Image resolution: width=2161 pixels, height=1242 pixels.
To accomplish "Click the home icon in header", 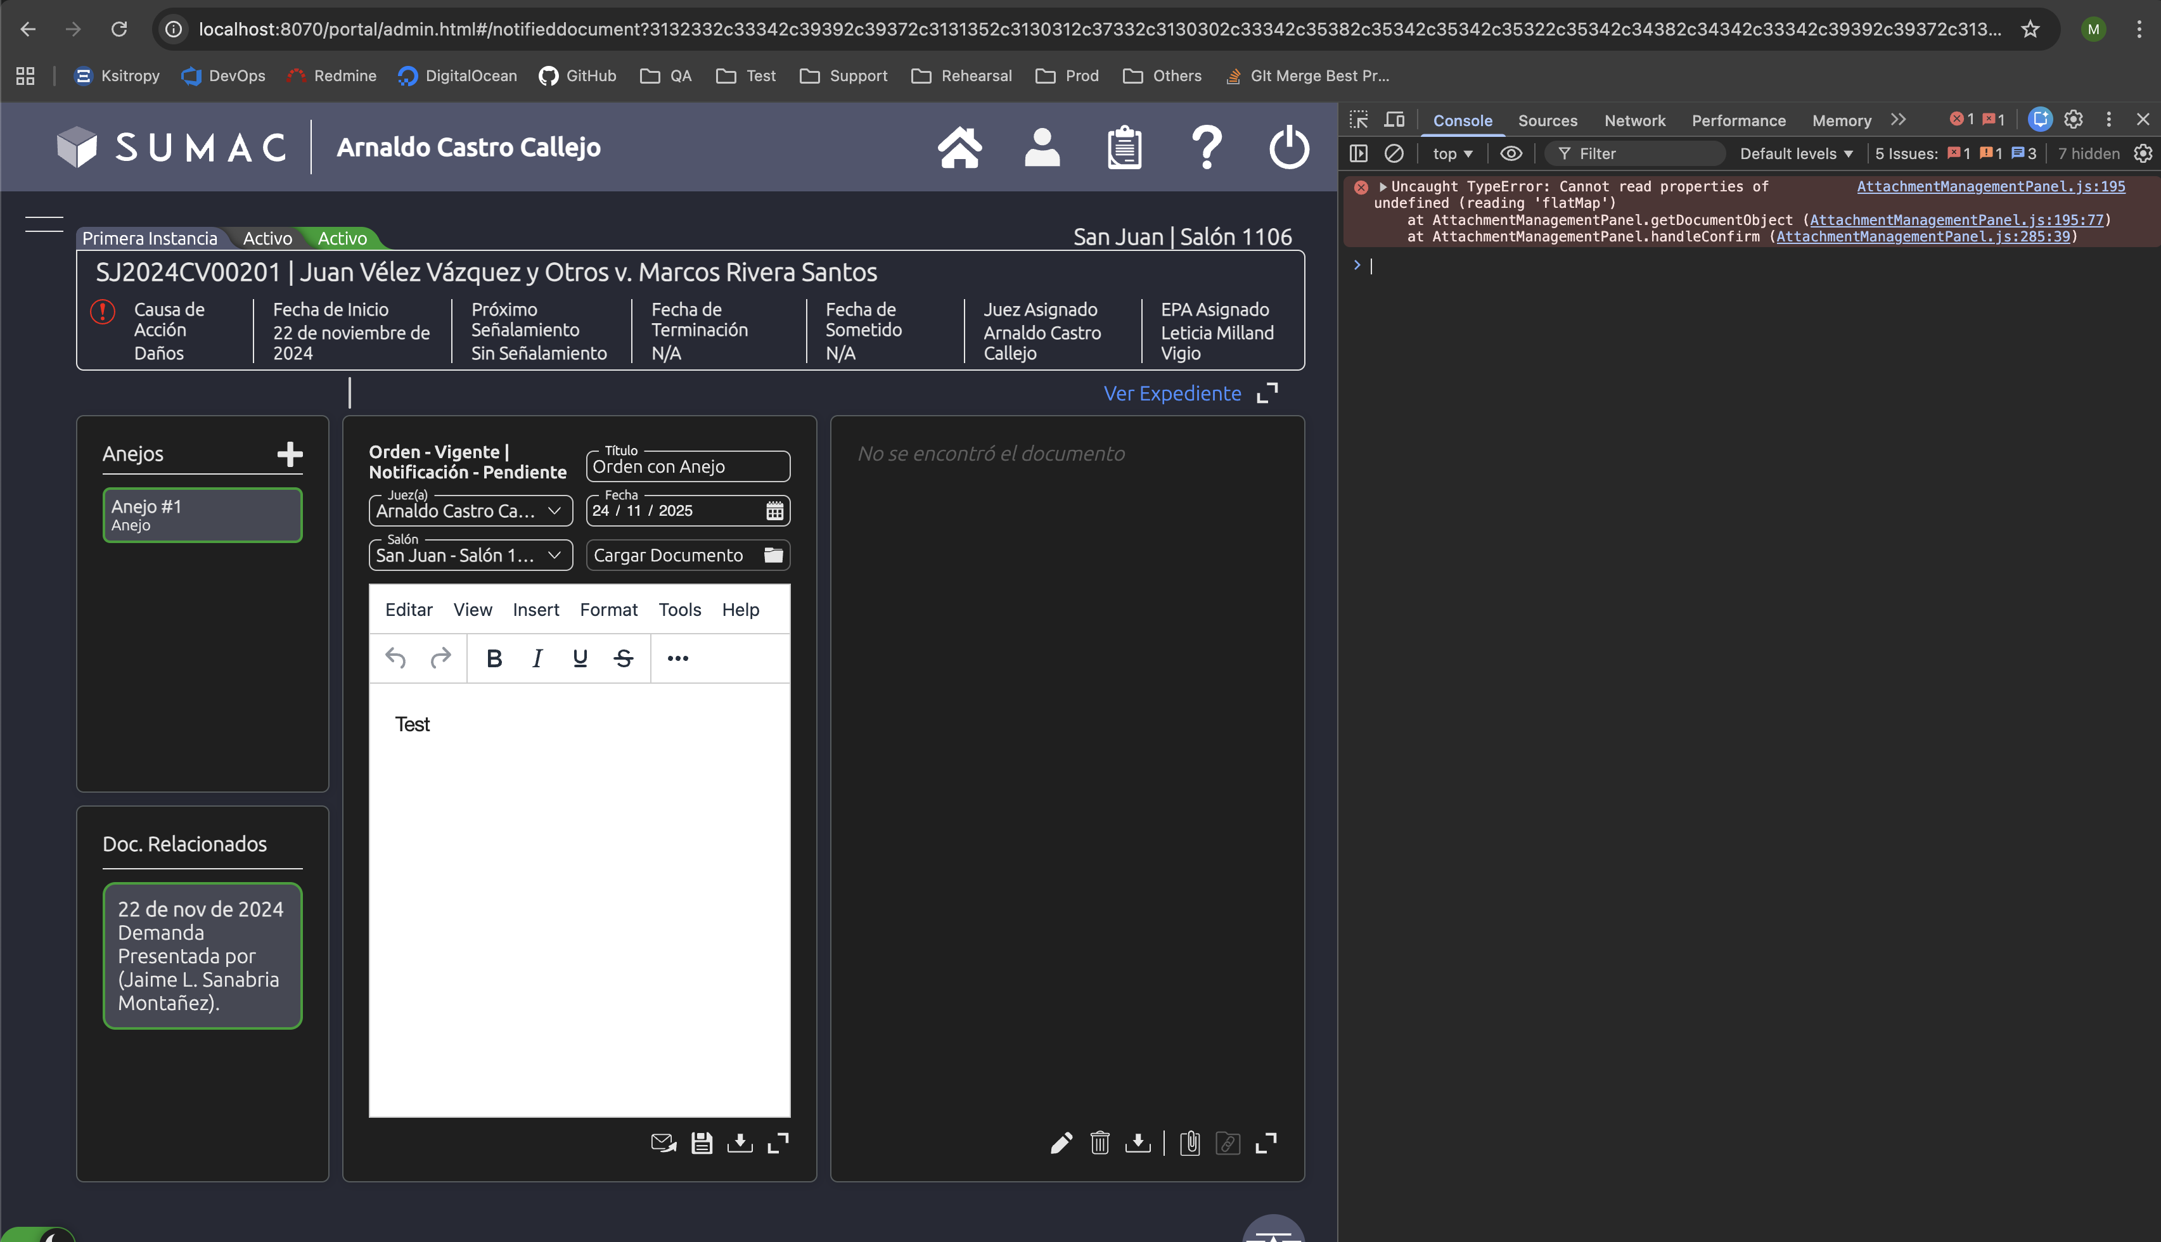I will click(959, 148).
